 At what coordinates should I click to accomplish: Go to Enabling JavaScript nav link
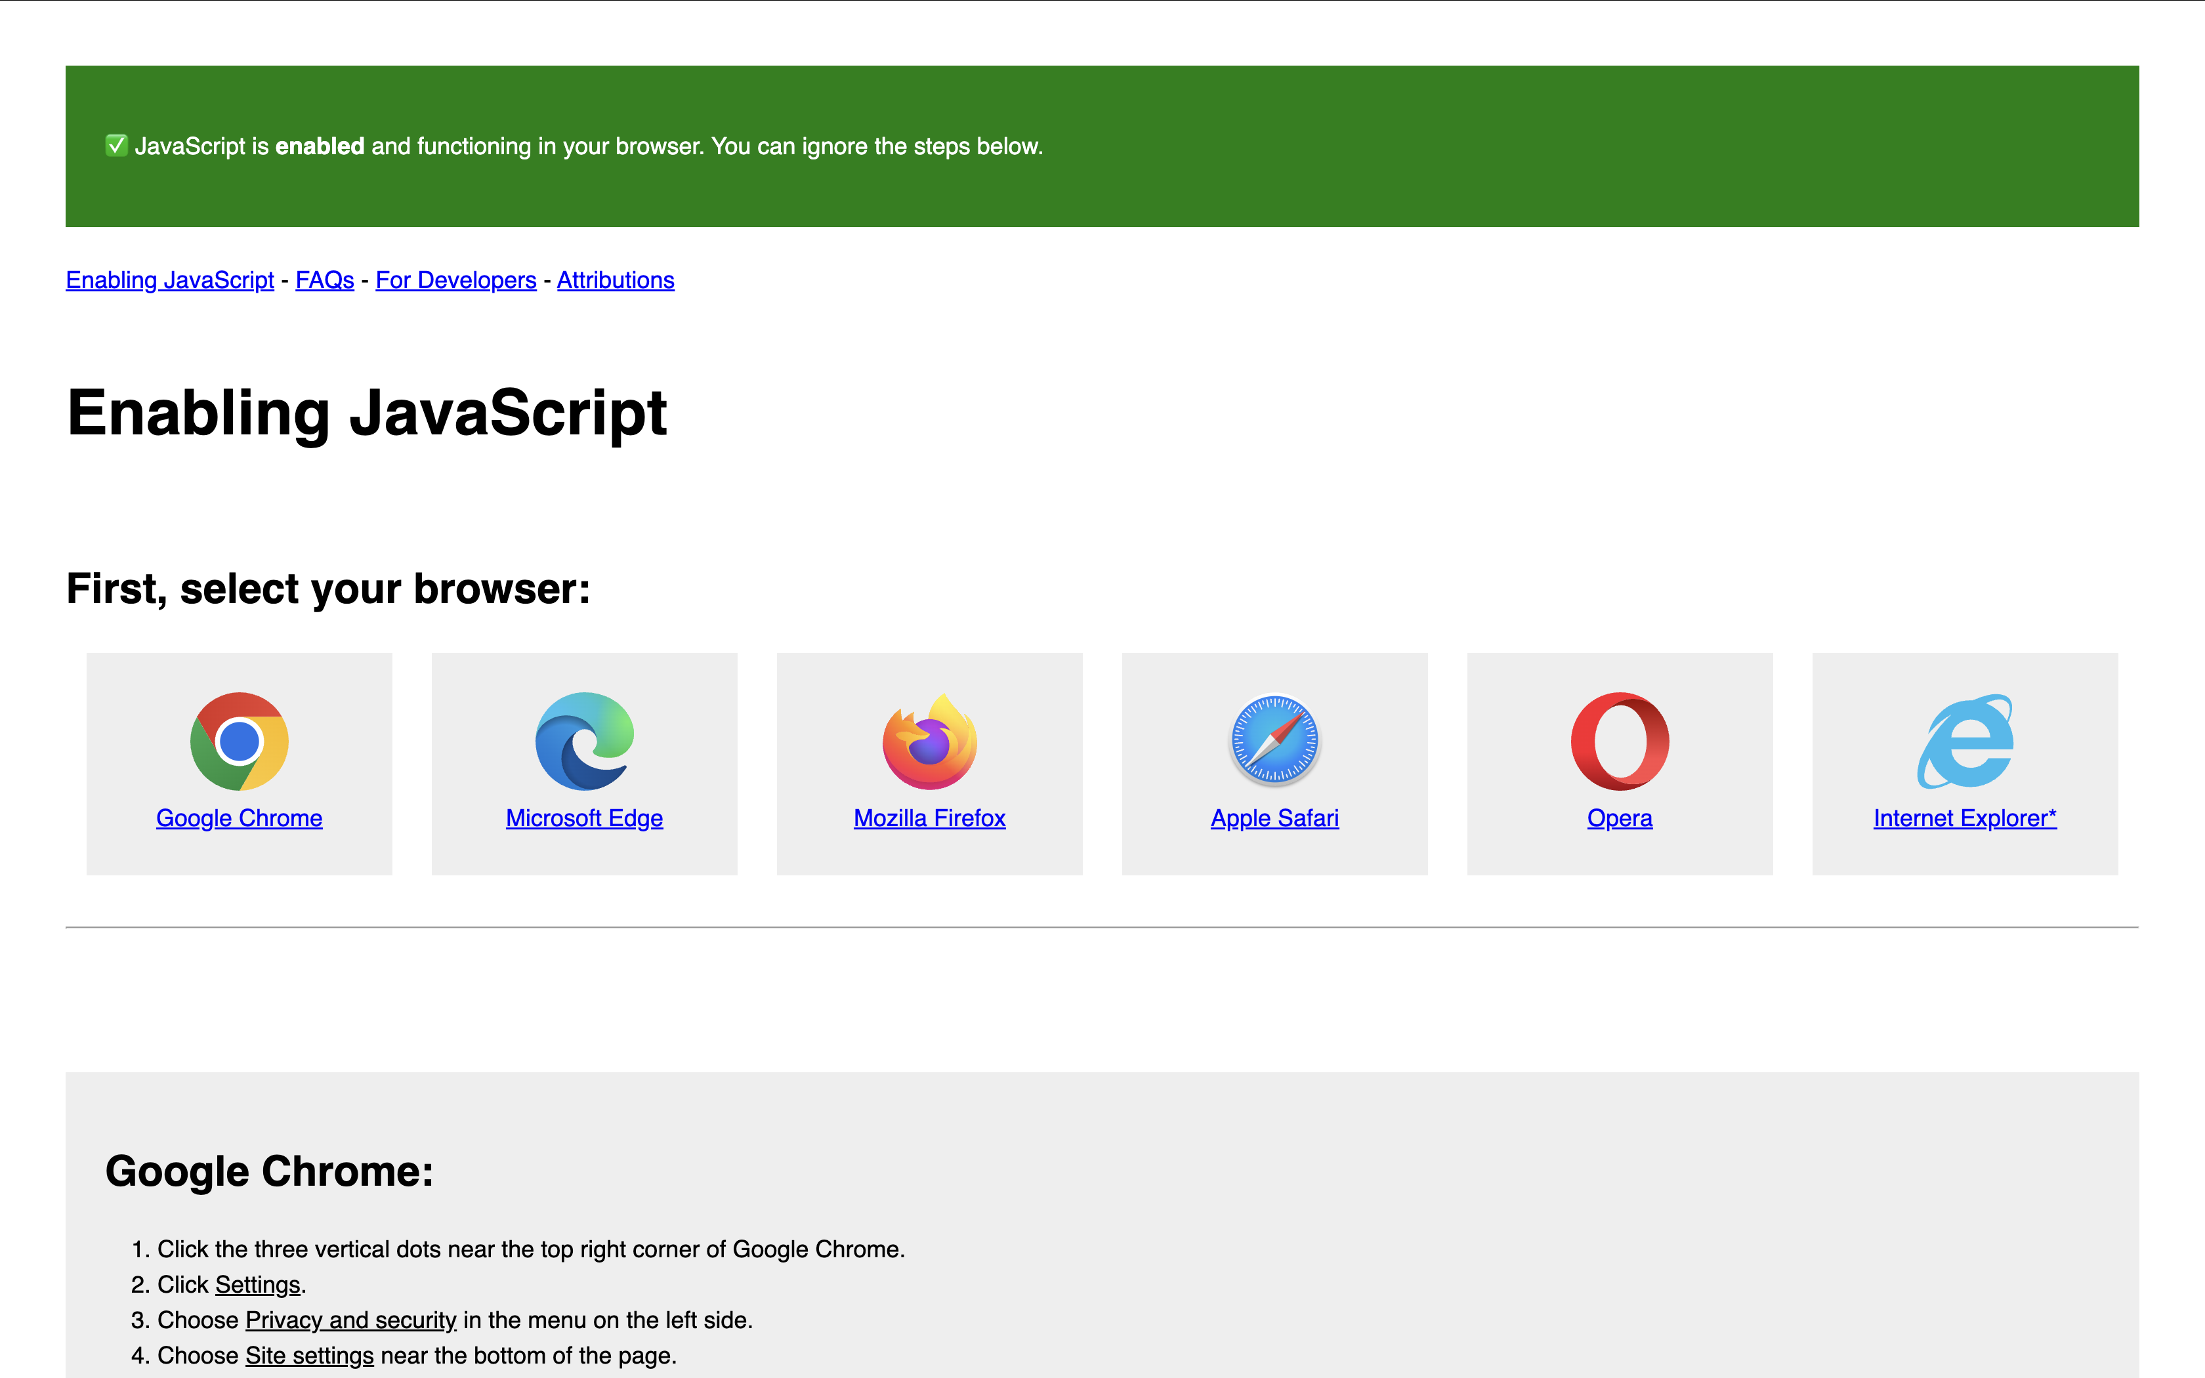click(x=169, y=280)
